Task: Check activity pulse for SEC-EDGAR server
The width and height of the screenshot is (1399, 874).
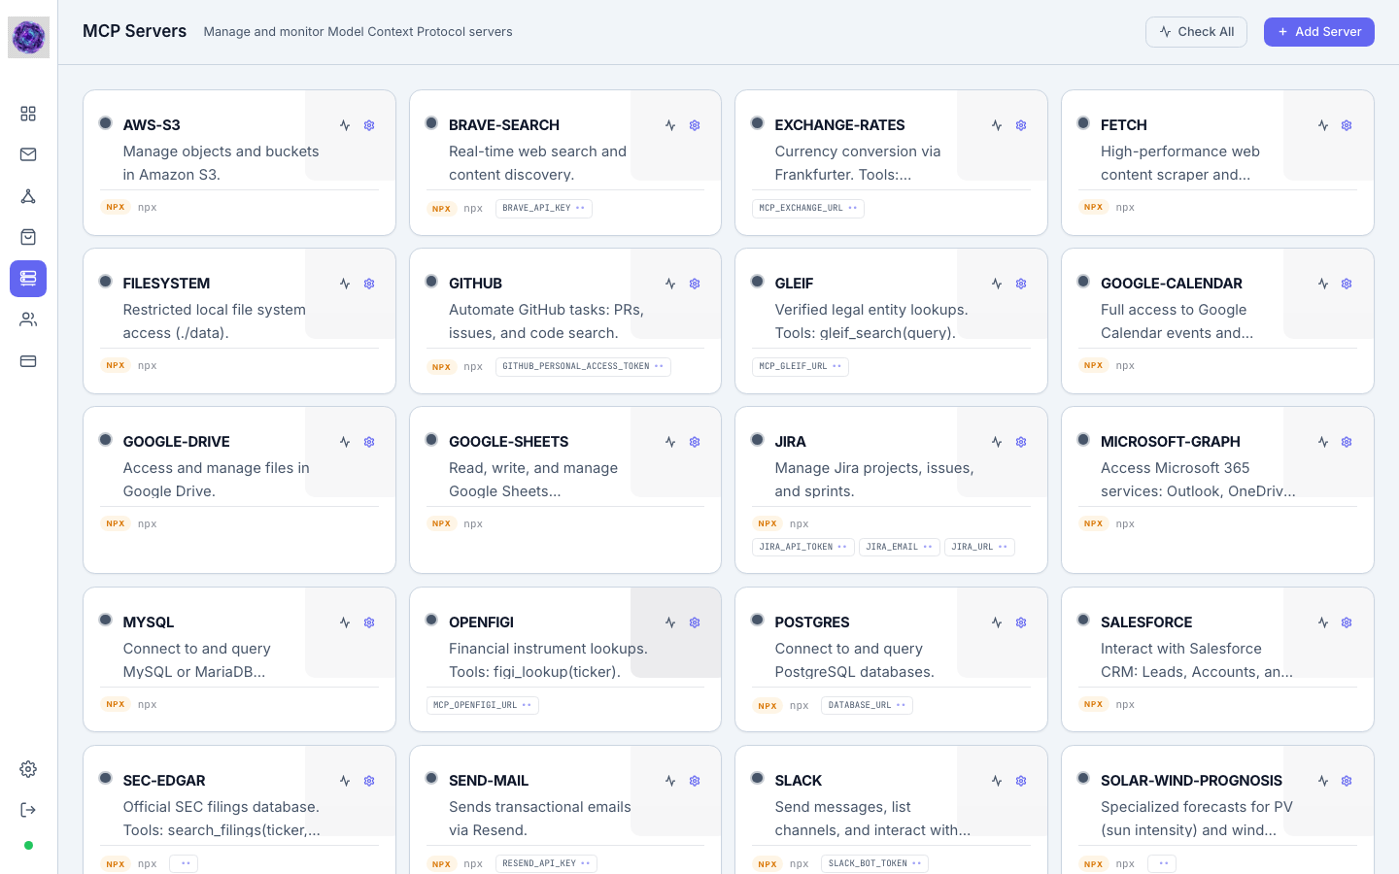Action: pos(345,781)
